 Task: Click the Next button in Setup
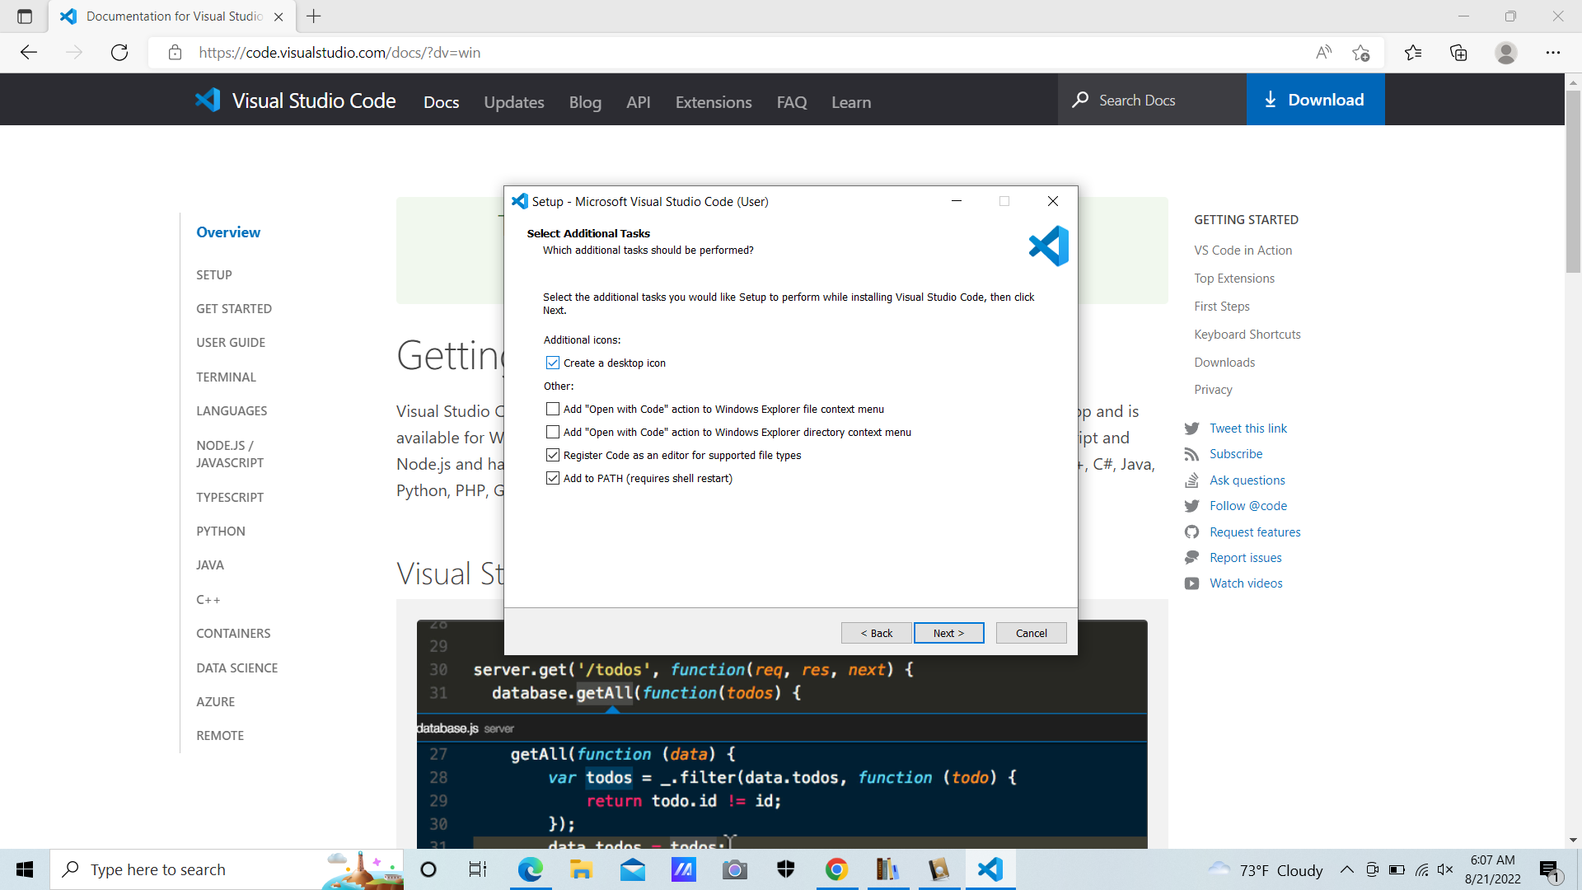click(948, 633)
